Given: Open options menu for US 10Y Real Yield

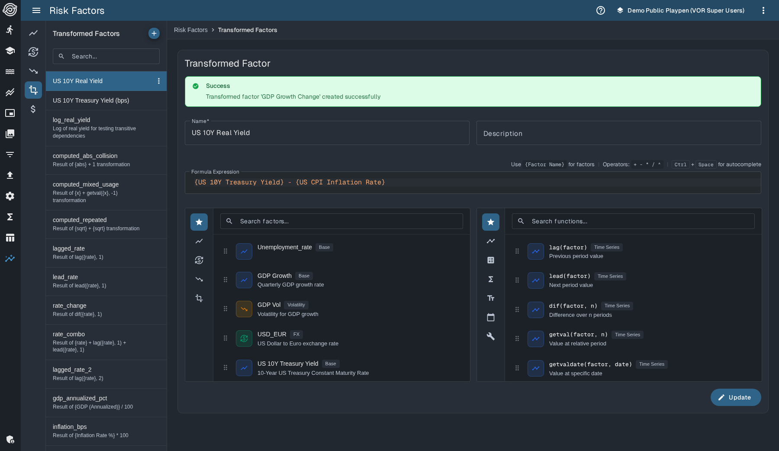Looking at the screenshot, I should click(159, 81).
